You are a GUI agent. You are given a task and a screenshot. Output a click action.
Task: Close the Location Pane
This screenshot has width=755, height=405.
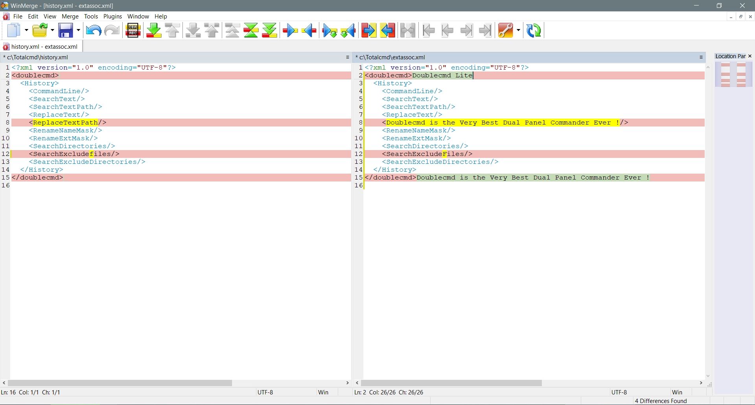click(749, 56)
